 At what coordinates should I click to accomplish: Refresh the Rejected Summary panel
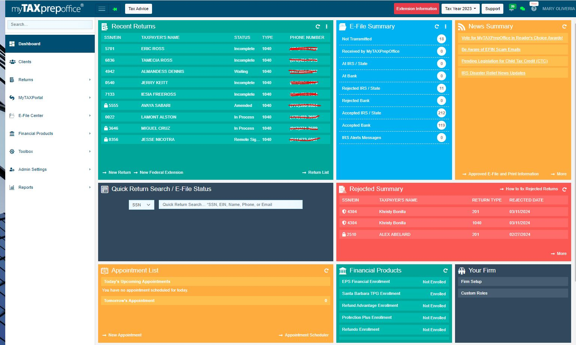tap(564, 189)
